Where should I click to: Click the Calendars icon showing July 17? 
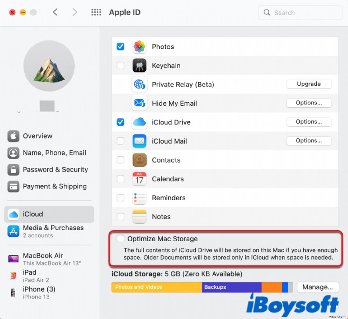(139, 179)
